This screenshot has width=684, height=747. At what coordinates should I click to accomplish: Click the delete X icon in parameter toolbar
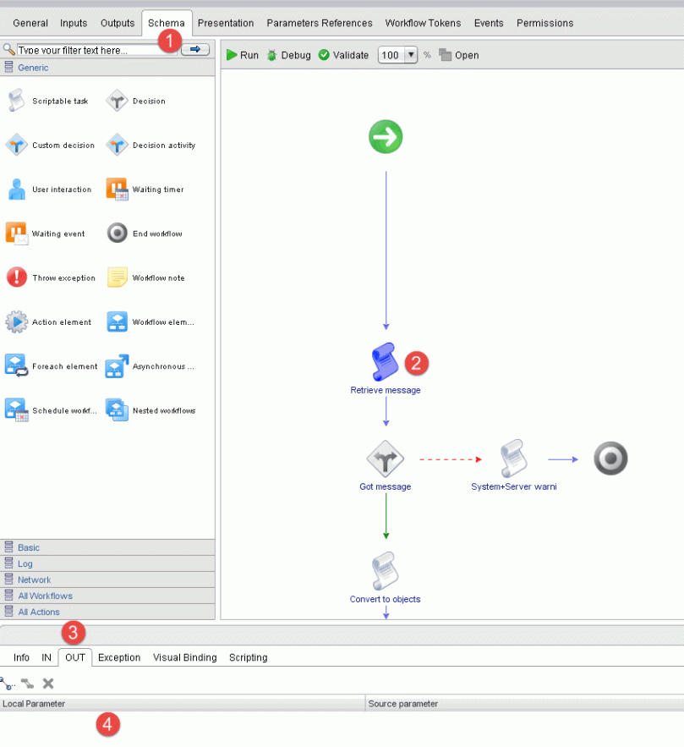[x=48, y=684]
